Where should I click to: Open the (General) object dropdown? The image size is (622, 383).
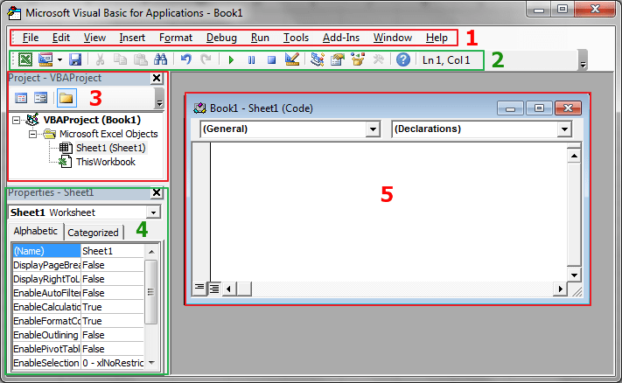373,129
